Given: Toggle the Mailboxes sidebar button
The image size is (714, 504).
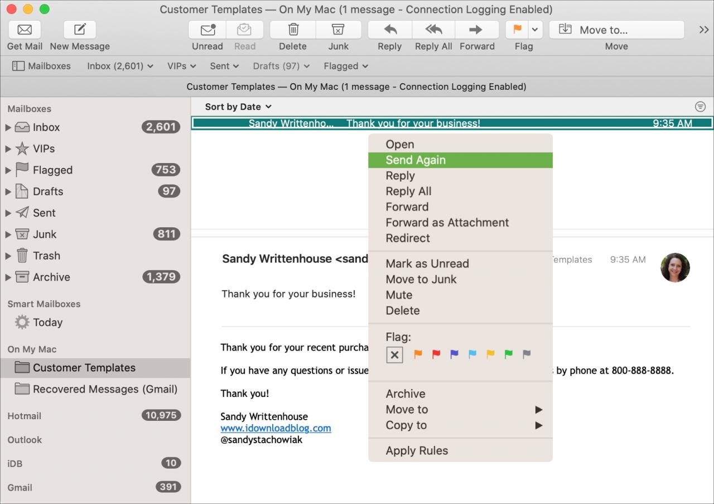Looking at the screenshot, I should [41, 66].
